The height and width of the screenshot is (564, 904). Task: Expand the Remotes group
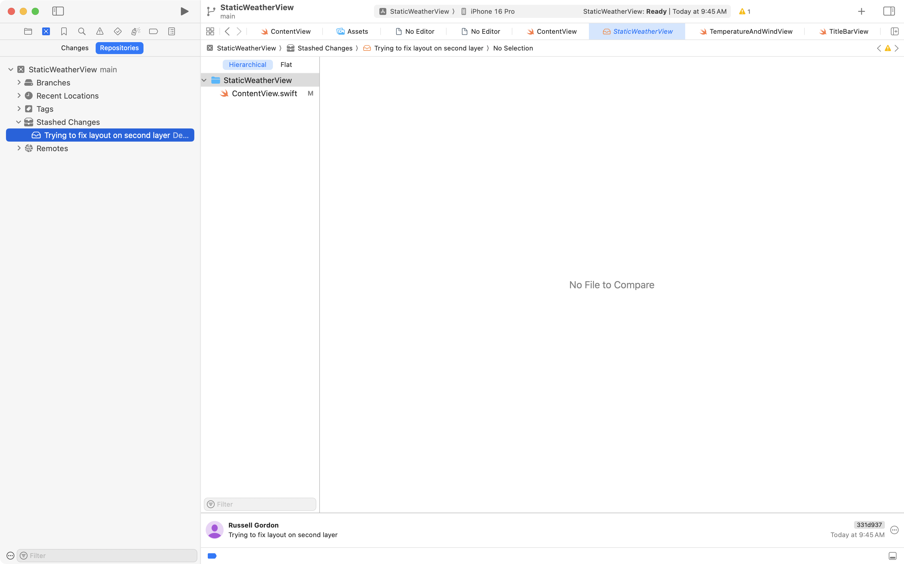[19, 148]
